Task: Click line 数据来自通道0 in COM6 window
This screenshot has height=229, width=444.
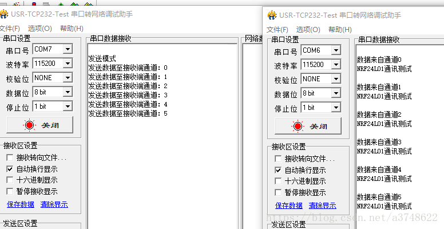Action: click(379, 60)
